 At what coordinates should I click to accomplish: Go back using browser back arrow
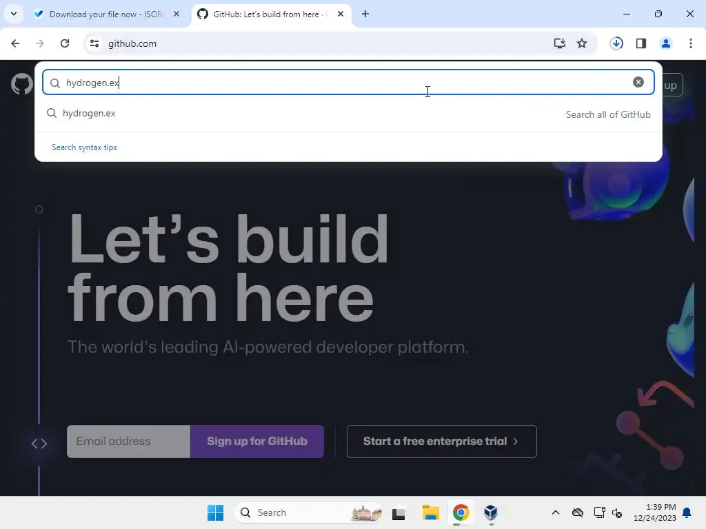15,43
